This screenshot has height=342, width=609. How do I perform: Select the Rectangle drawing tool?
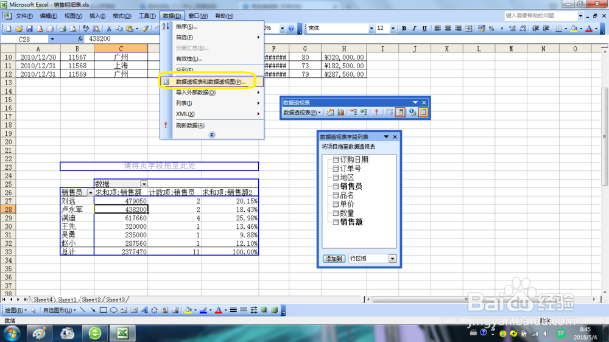click(x=104, y=310)
